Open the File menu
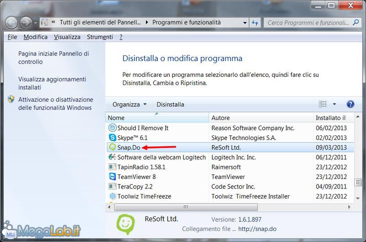The height and width of the screenshot is (242, 366). tap(12, 37)
